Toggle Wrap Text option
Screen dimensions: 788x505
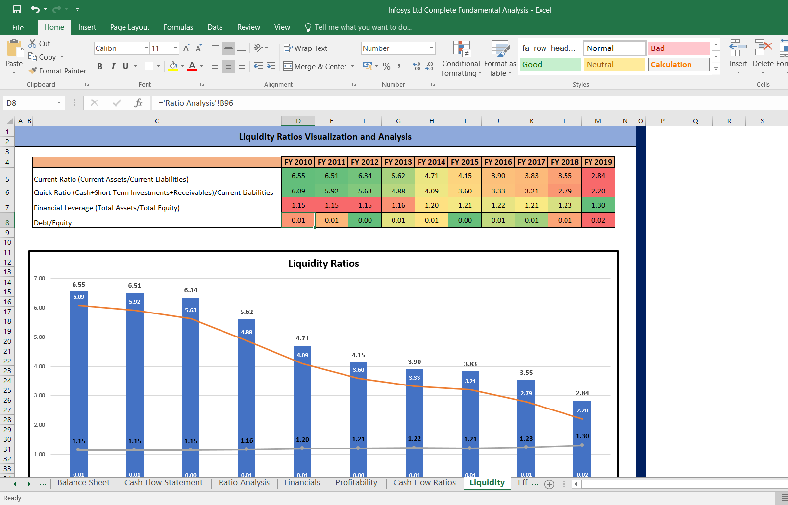pyautogui.click(x=305, y=48)
